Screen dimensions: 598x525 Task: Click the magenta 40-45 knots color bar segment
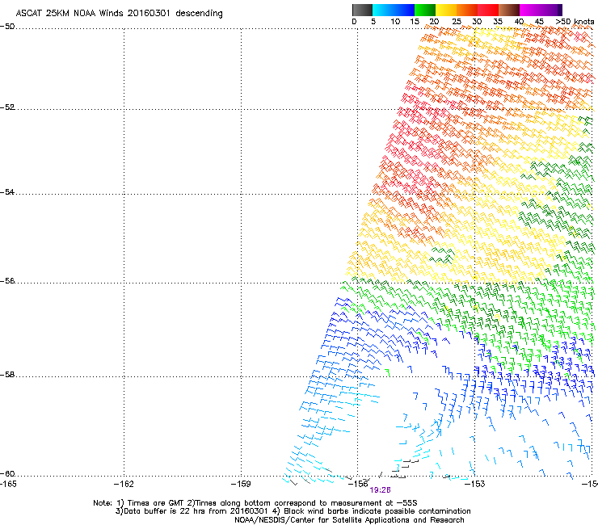click(x=530, y=10)
